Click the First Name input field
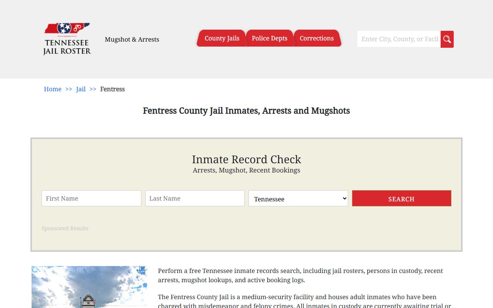This screenshot has width=493, height=308. [91, 198]
